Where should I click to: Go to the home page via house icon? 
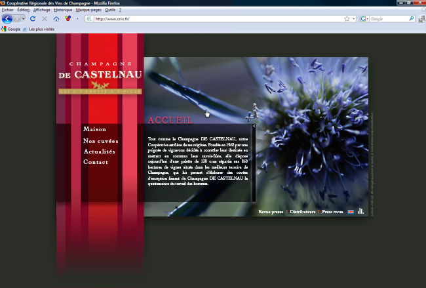[56, 19]
